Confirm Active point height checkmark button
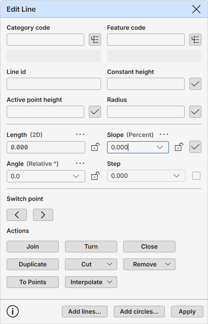The width and height of the screenshot is (208, 324). (x=95, y=112)
